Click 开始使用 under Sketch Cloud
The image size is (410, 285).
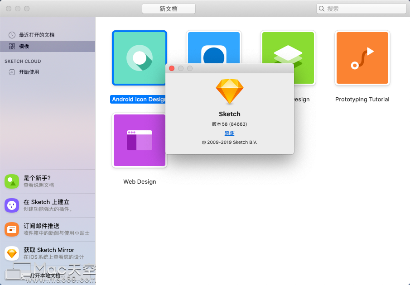pos(48,72)
